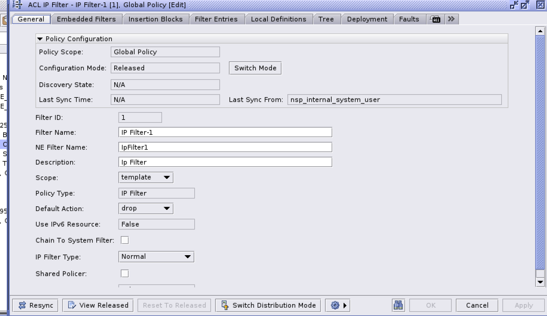Toggle the Shared Policer checkbox
Image resolution: width=547 pixels, height=316 pixels.
tap(125, 273)
